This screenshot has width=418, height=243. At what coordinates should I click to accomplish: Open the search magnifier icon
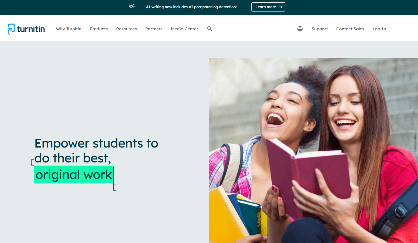coord(210,29)
